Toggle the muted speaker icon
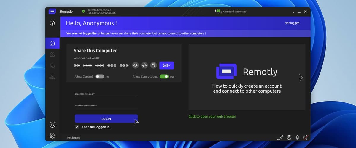This screenshot has width=356, height=148. [x=306, y=137]
